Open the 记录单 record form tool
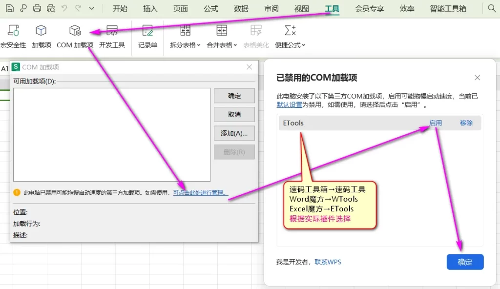The width and height of the screenshot is (500, 289). pyautogui.click(x=147, y=37)
